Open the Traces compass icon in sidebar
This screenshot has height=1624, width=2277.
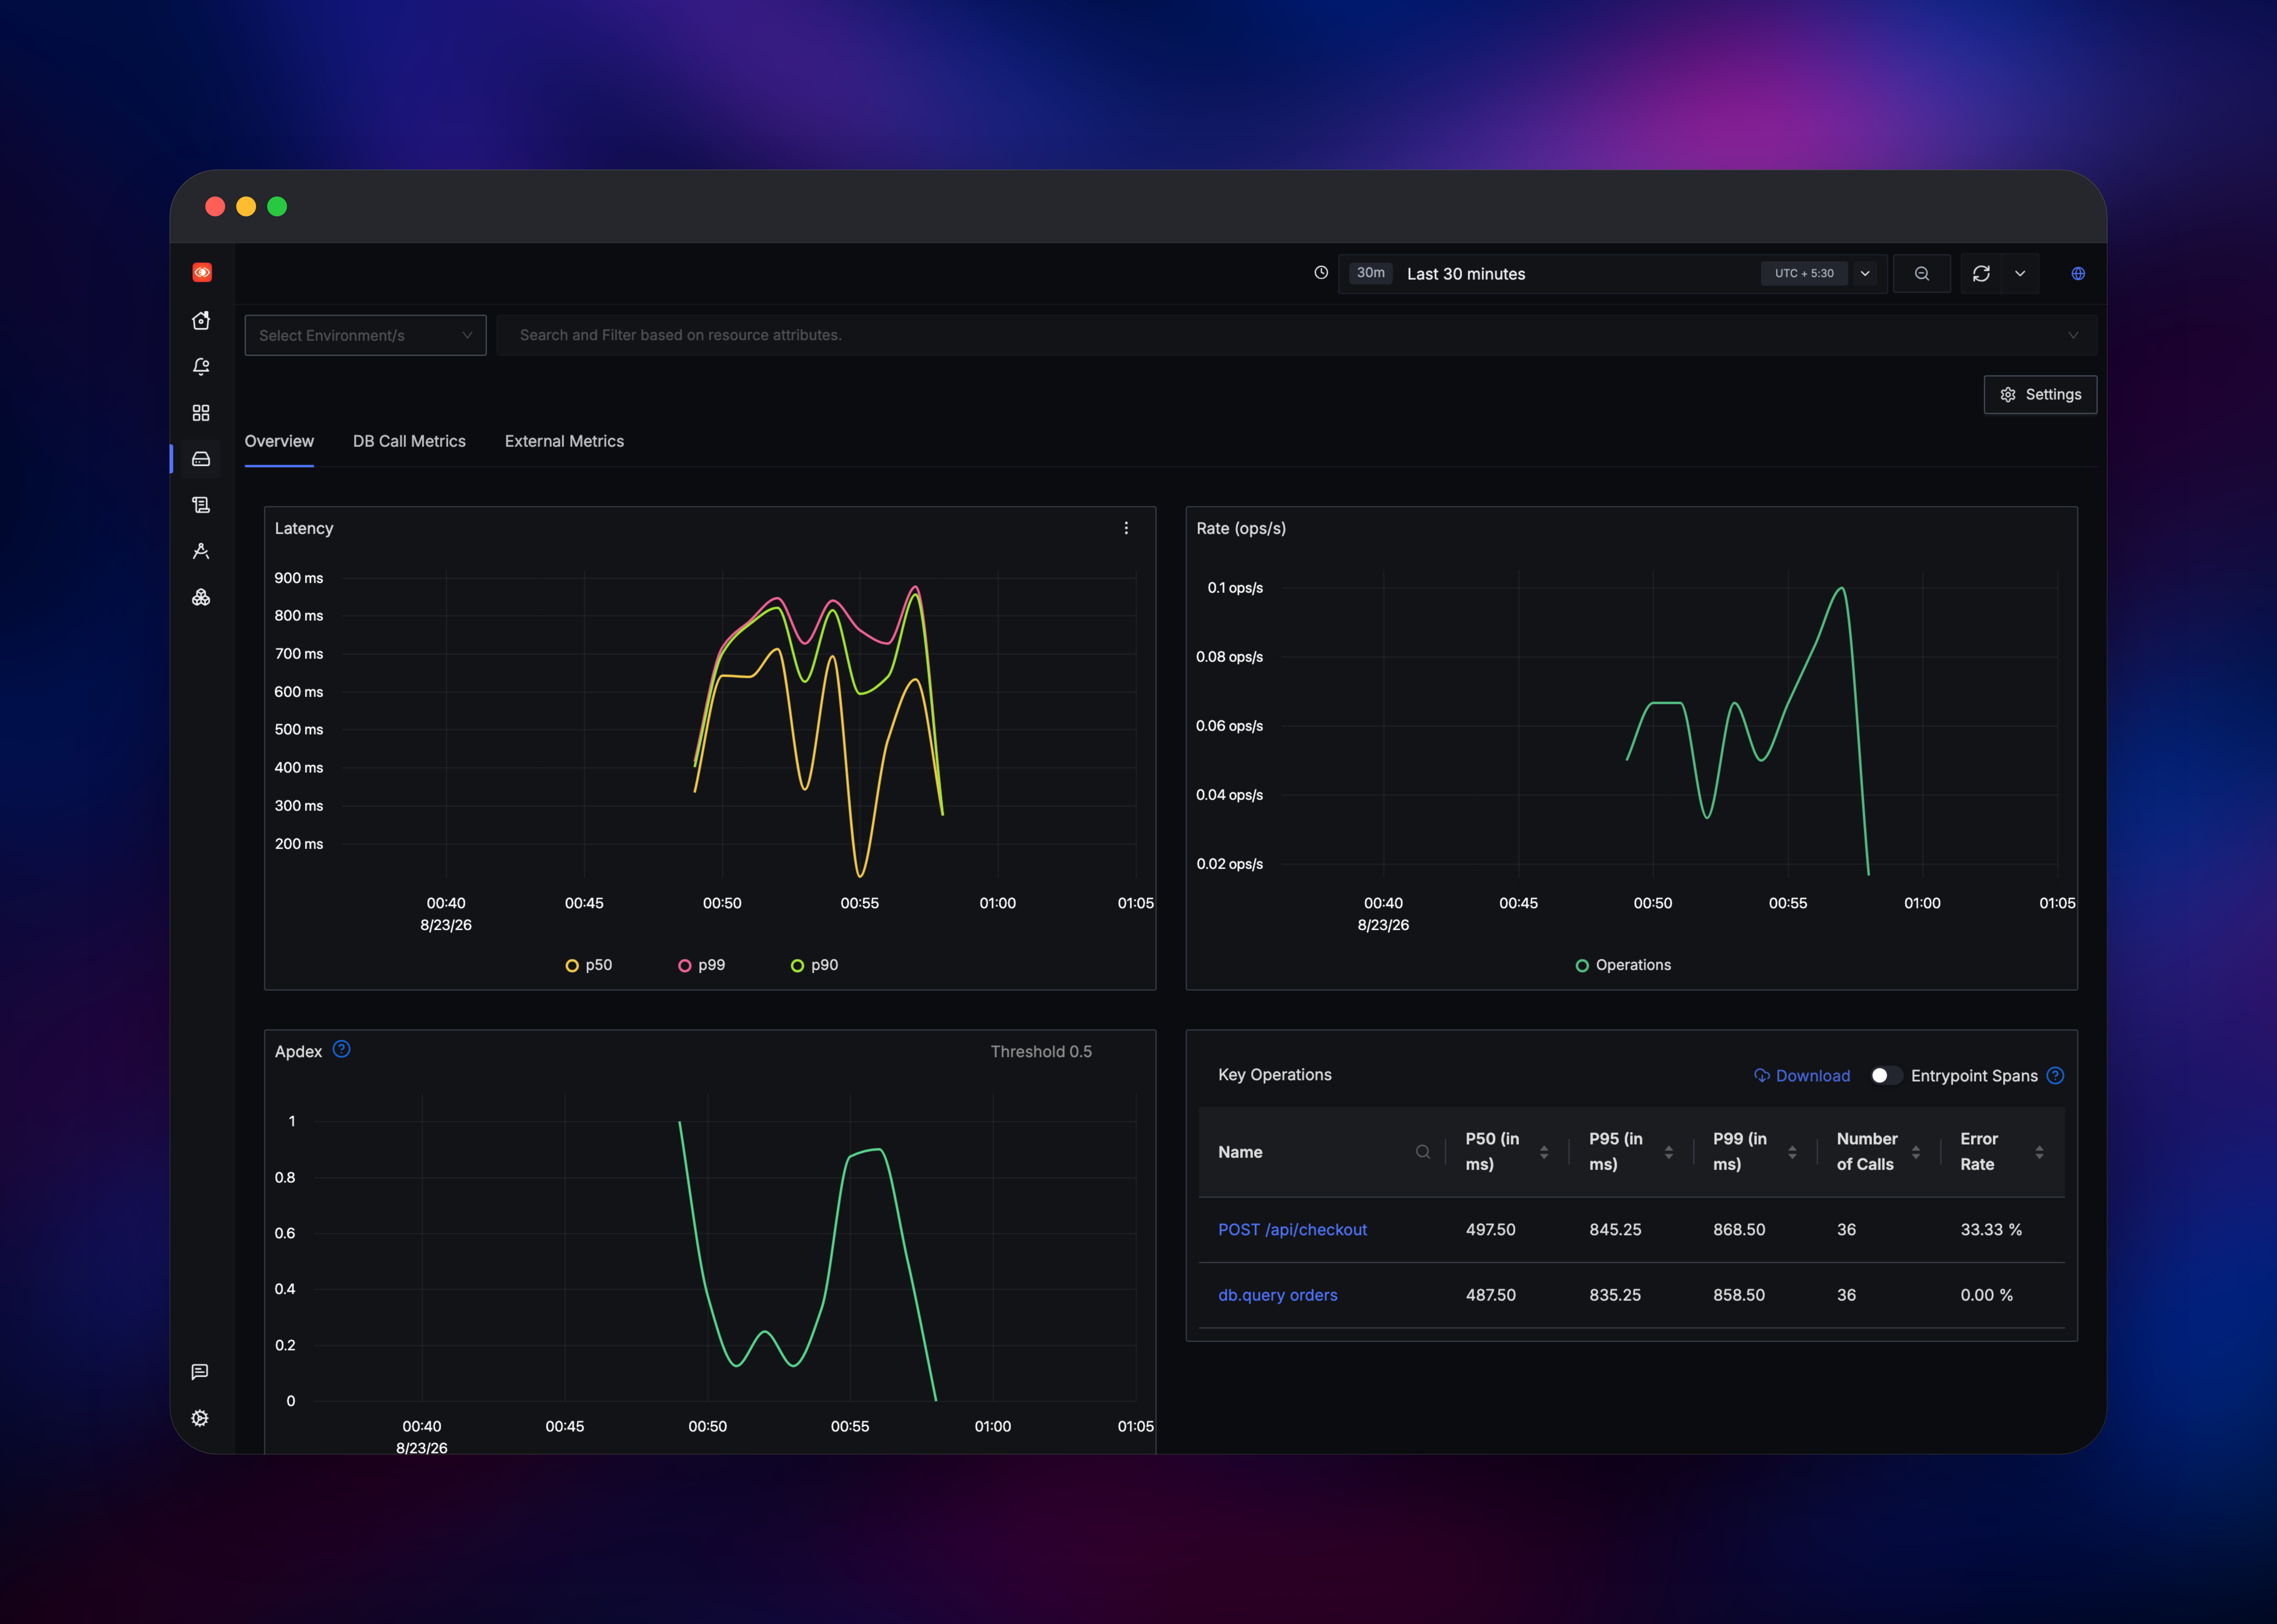201,551
